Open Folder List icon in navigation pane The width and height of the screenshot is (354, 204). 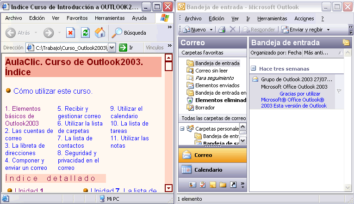(223, 185)
